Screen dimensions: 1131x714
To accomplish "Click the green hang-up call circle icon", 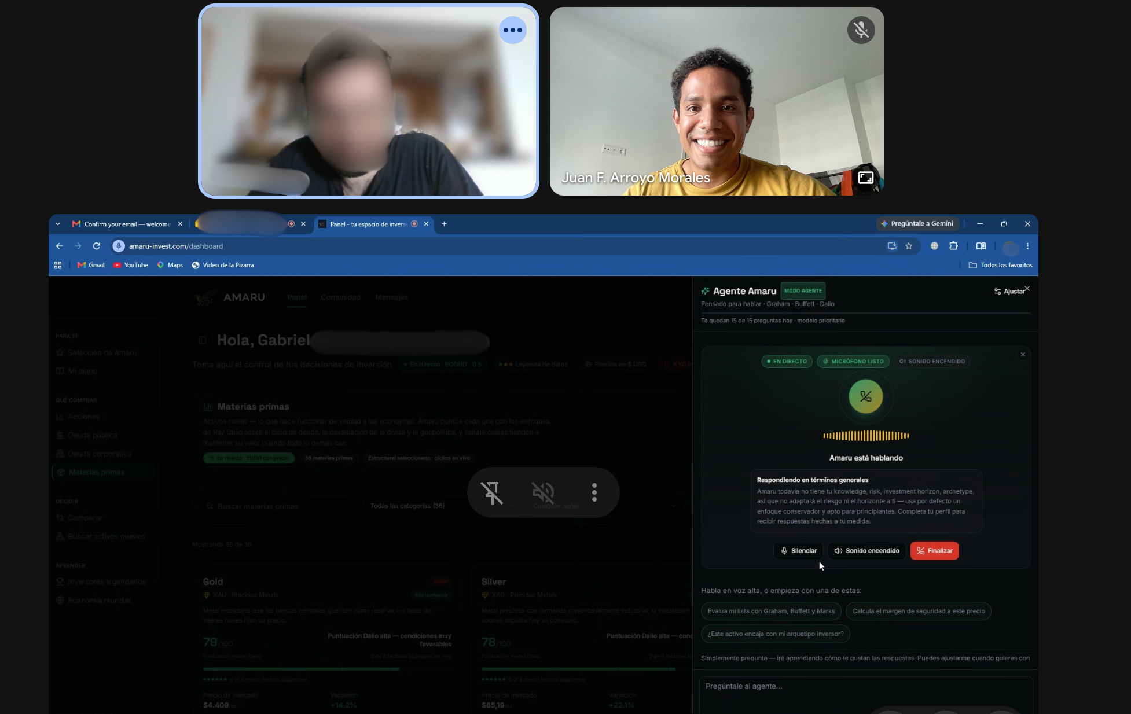I will (865, 396).
